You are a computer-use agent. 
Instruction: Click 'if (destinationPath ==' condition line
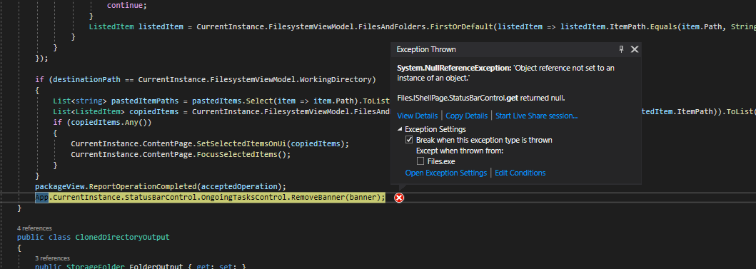point(206,79)
